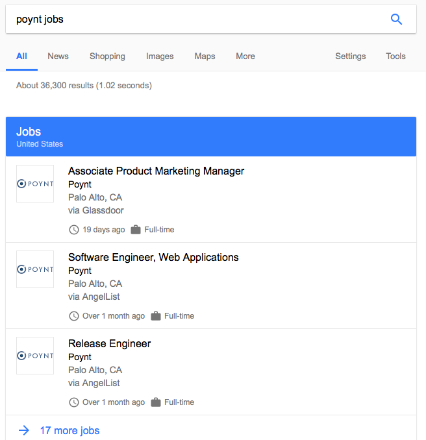This screenshot has width=426, height=440.
Task: Expand the More menu
Action: coord(245,56)
